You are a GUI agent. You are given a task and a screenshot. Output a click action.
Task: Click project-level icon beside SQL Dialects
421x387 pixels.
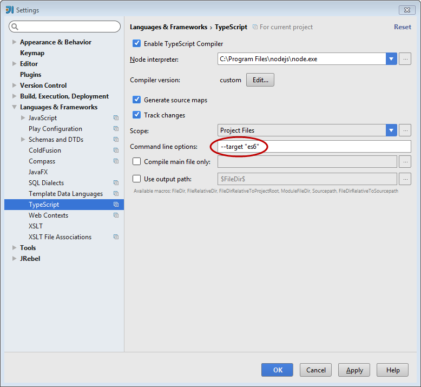click(116, 183)
